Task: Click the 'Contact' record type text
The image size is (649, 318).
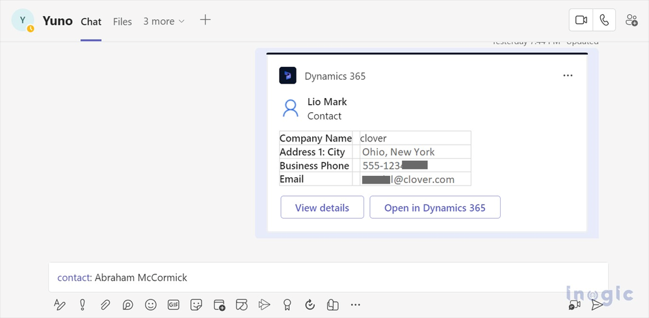Action: [324, 116]
